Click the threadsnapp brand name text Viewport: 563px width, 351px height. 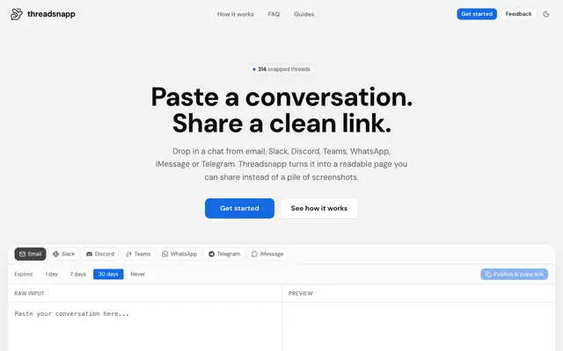(51, 14)
